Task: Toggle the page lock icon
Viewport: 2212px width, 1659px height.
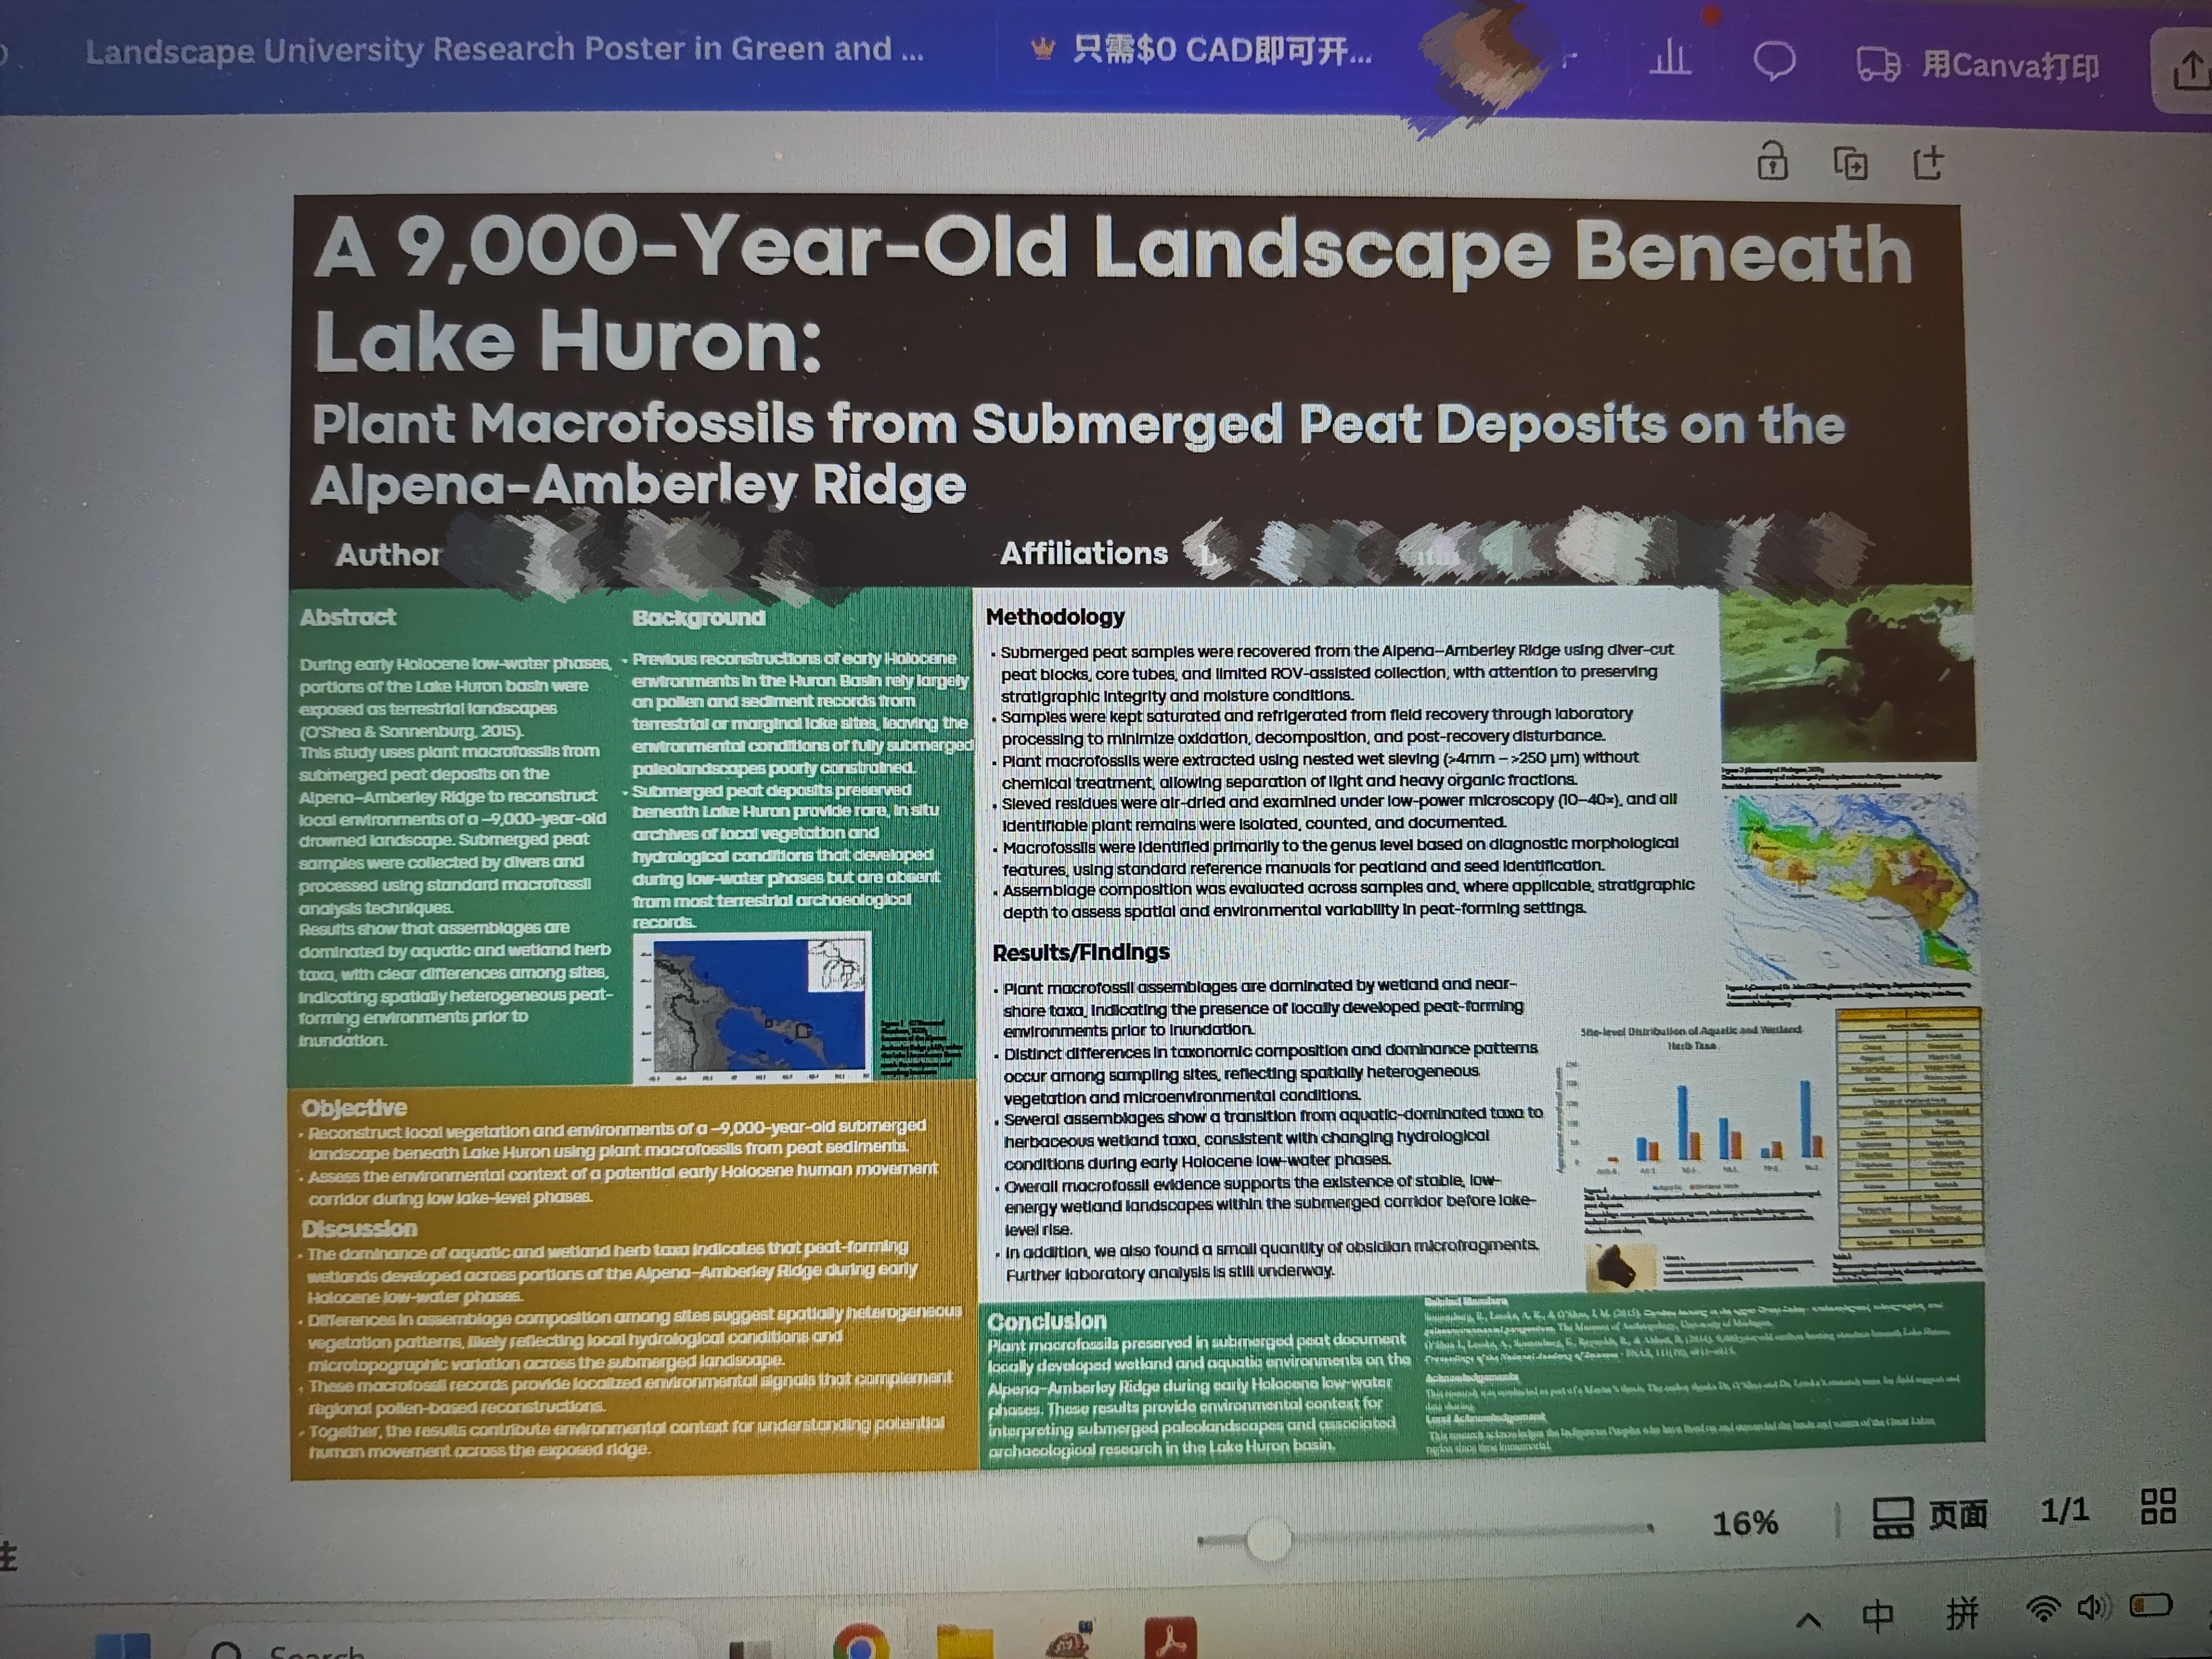Action: click(1772, 161)
